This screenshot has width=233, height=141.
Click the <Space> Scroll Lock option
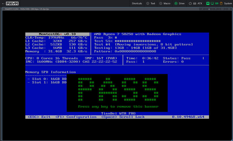tap(123, 117)
